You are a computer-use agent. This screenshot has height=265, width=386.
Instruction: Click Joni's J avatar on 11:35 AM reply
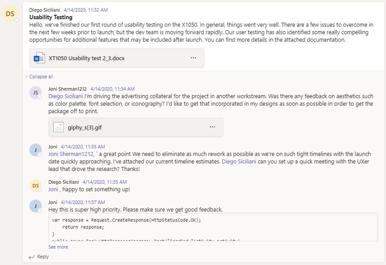[x=36, y=150]
